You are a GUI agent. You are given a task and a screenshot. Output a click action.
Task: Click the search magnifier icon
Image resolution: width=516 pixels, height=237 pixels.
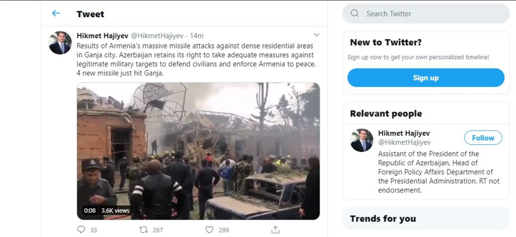pyautogui.click(x=355, y=13)
